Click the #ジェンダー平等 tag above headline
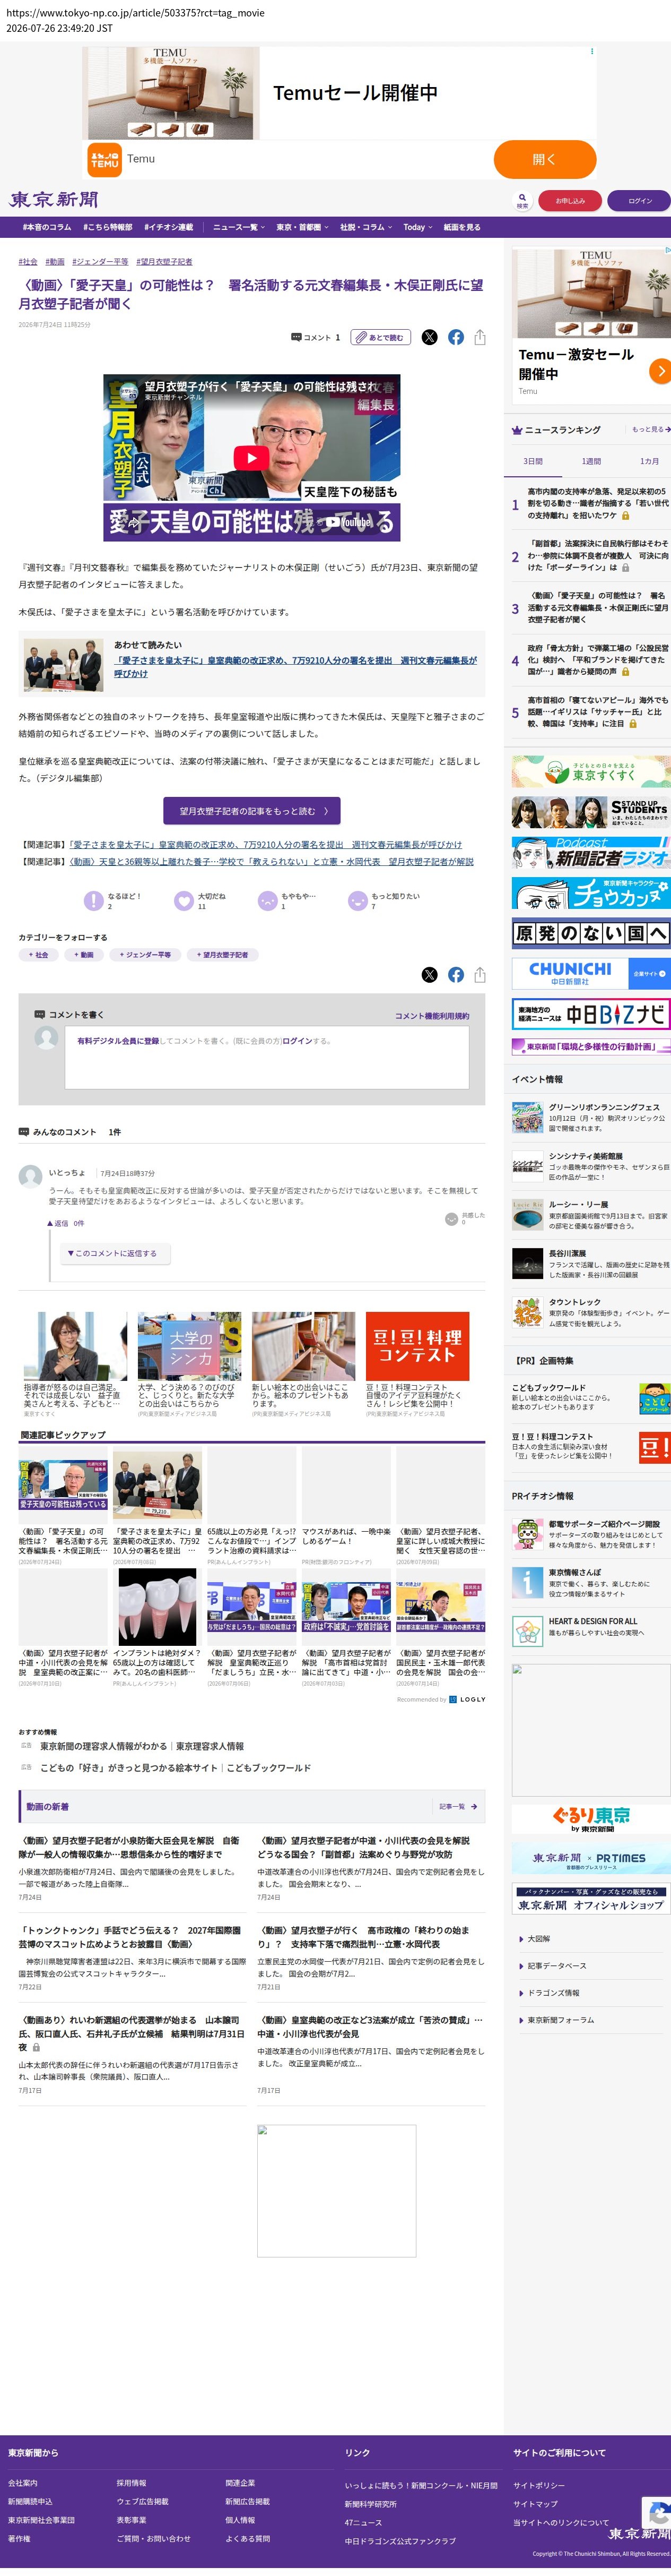Viewport: 671px width, 2576px height. click(100, 262)
